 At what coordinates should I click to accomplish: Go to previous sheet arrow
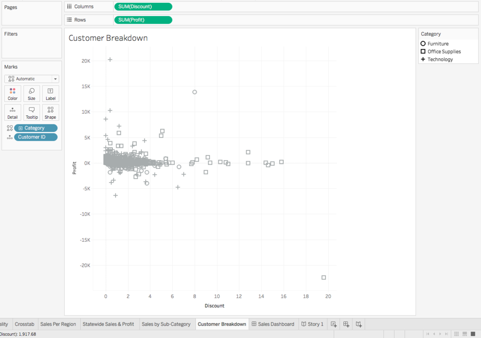(x=434, y=334)
